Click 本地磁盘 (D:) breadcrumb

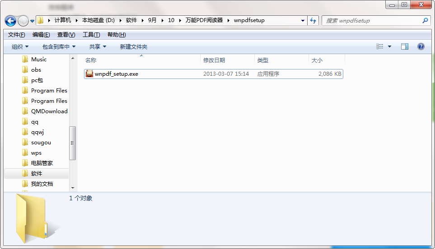click(98, 20)
